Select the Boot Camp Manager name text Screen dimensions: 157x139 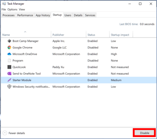[x=26, y=41]
